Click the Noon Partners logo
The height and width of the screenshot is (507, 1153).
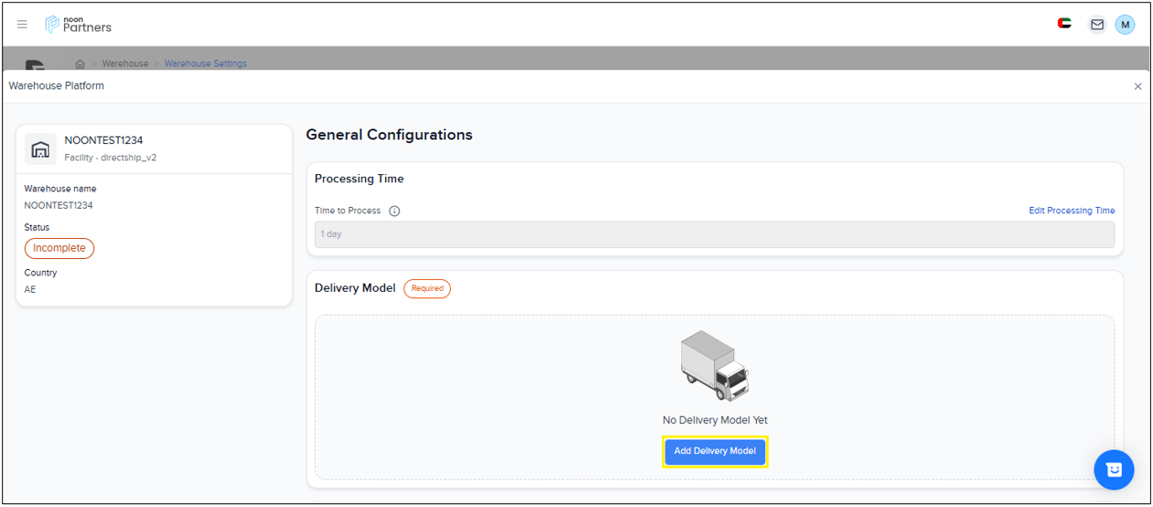(x=79, y=25)
